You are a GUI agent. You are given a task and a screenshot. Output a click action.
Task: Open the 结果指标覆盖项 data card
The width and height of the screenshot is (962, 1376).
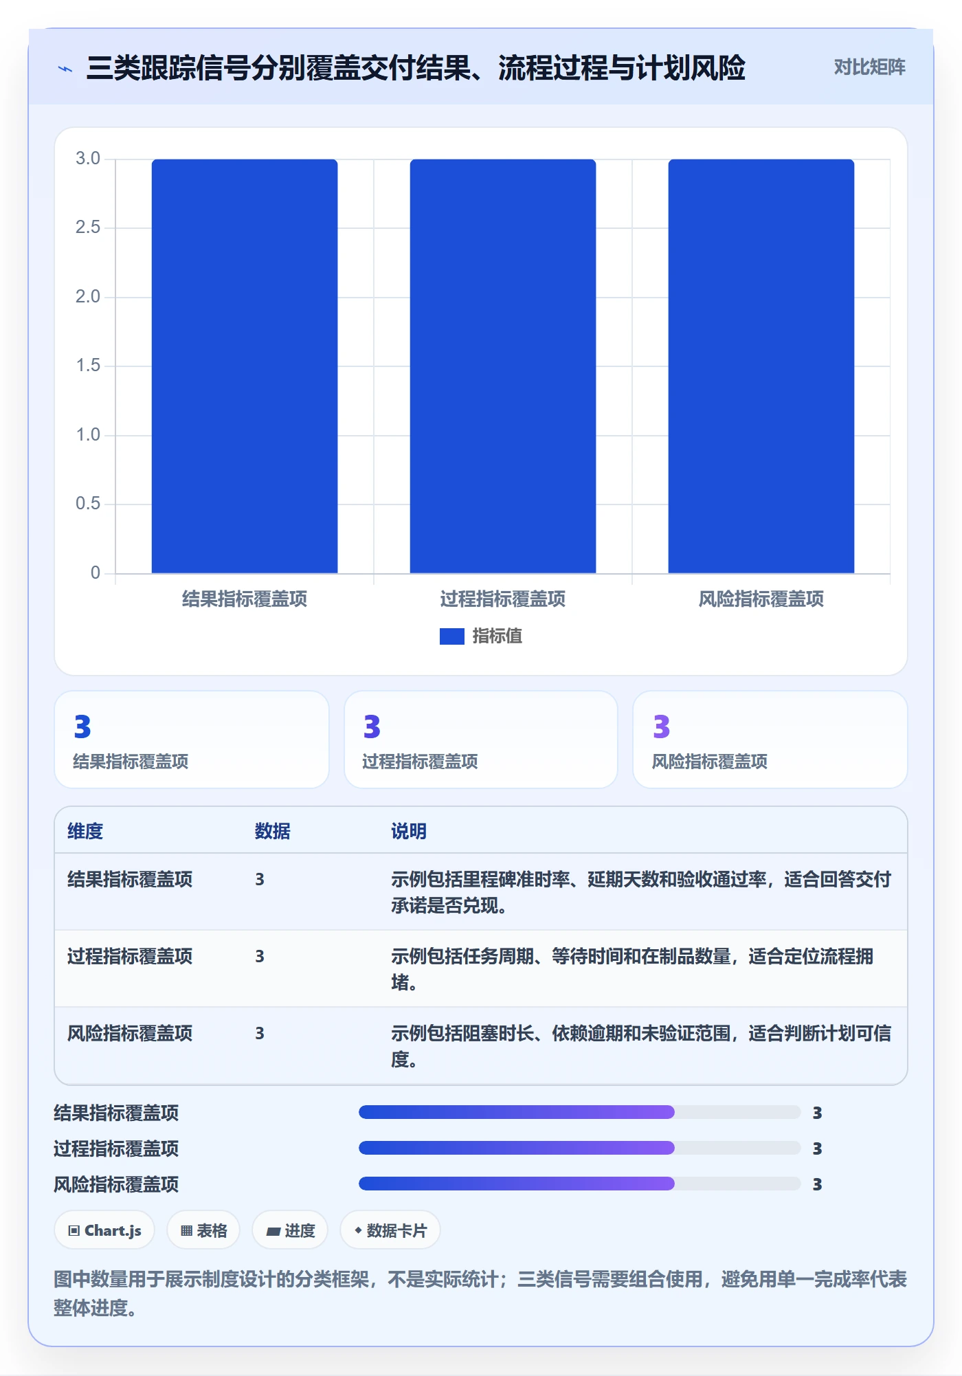click(192, 740)
